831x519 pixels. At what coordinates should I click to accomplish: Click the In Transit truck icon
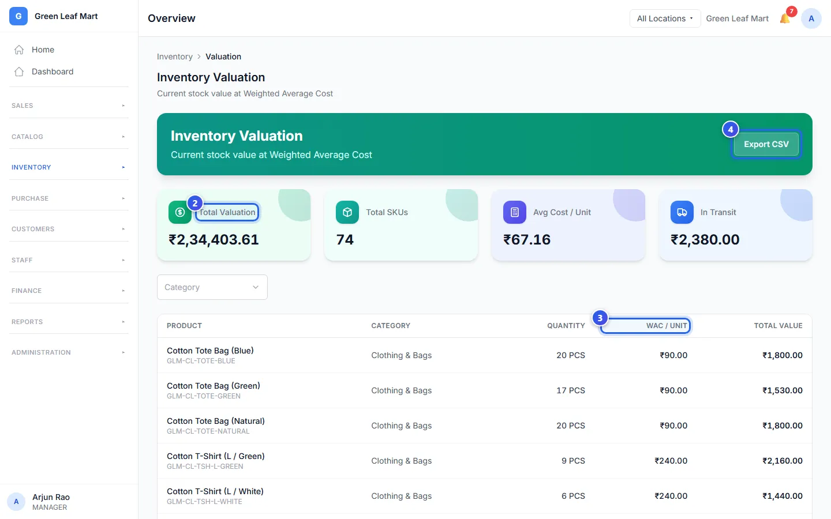coord(682,212)
